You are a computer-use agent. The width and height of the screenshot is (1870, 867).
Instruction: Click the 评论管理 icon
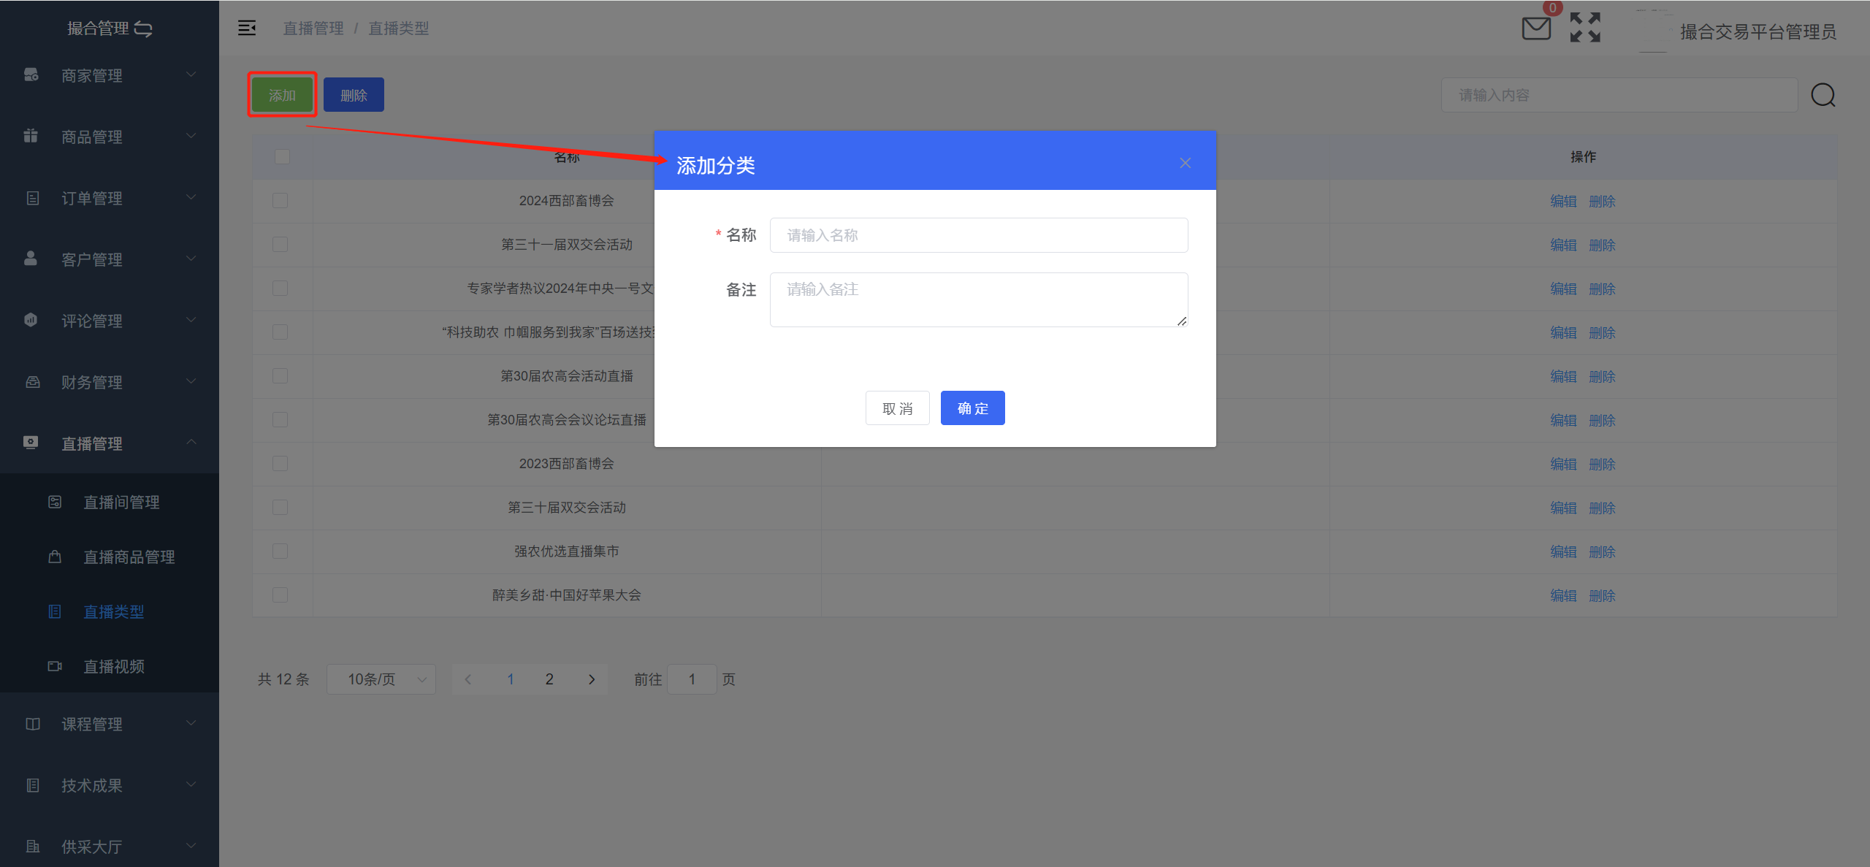tap(31, 320)
